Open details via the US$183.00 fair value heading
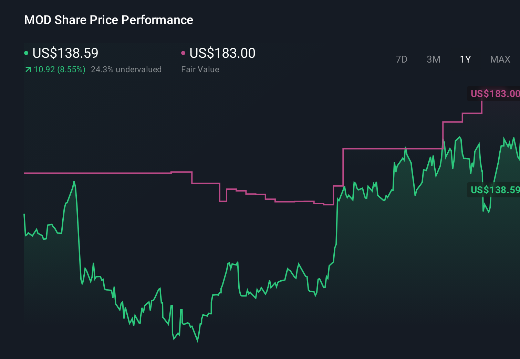The height and width of the screenshot is (359, 520). (222, 53)
